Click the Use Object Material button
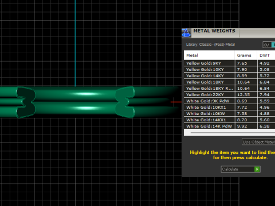Viewport: 275px width, 206px height. [258, 142]
